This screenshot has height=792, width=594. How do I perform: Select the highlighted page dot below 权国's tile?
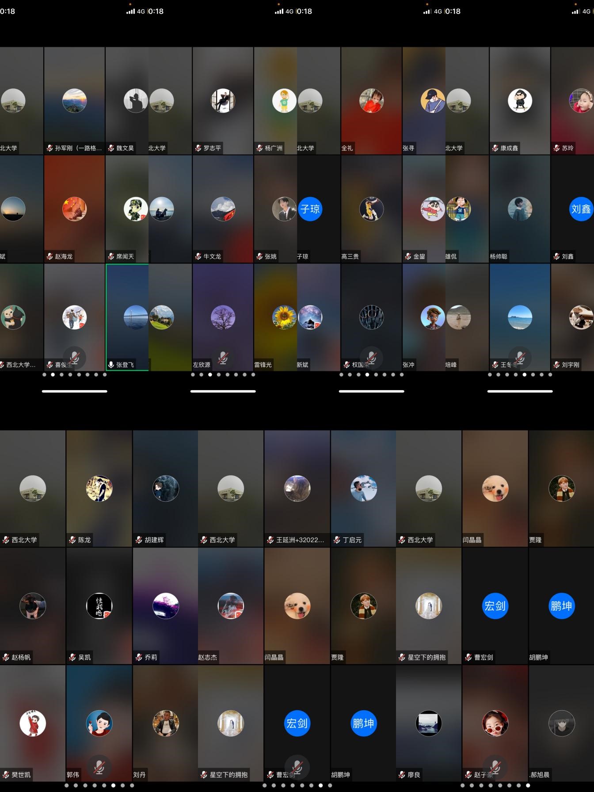tap(367, 375)
